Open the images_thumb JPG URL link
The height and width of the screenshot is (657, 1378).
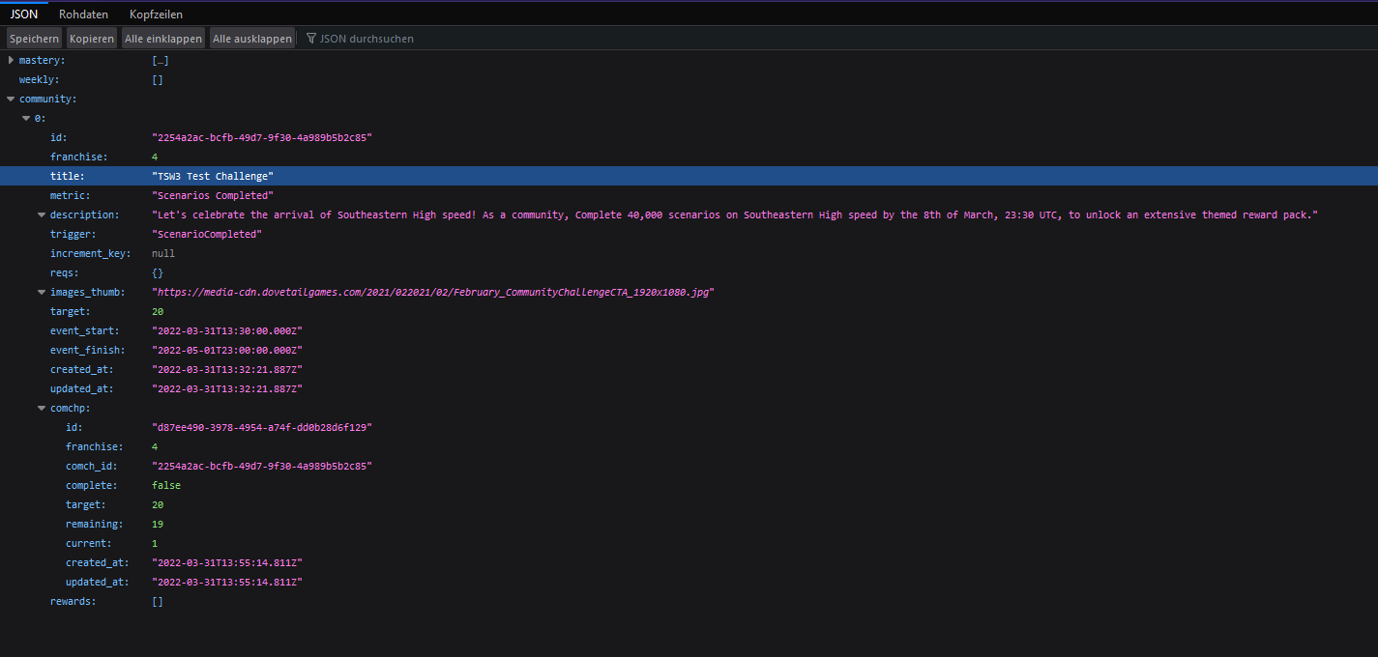click(433, 292)
